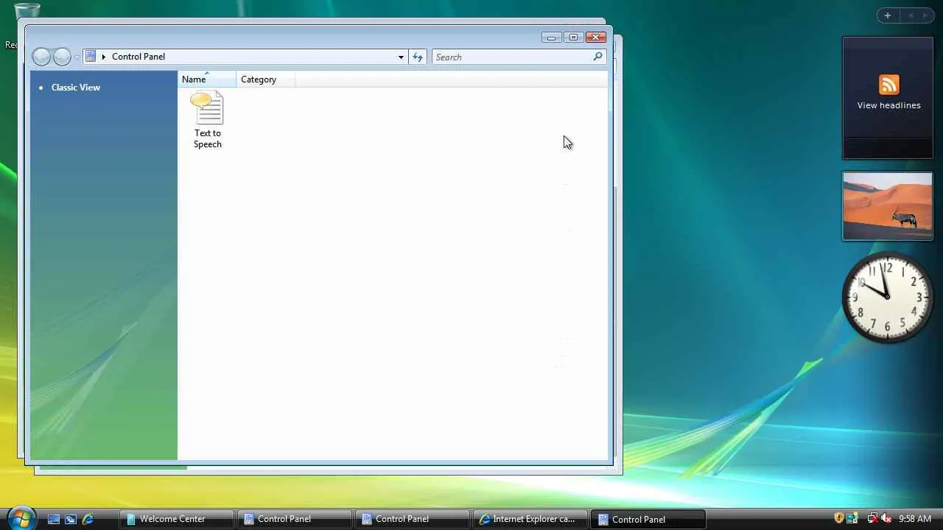The width and height of the screenshot is (943, 530).
Task: Click the 9:58 AM system clock
Action: (915, 519)
